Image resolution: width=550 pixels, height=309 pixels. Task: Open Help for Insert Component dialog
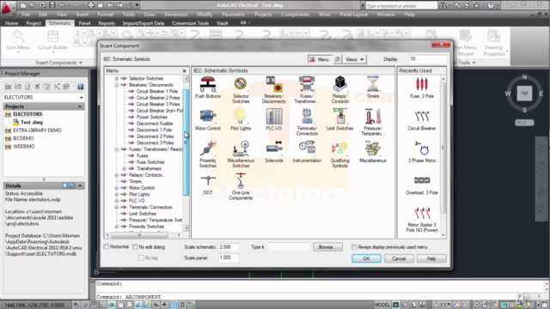(431, 258)
